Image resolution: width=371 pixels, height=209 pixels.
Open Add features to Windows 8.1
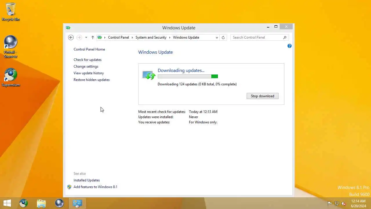click(x=95, y=187)
